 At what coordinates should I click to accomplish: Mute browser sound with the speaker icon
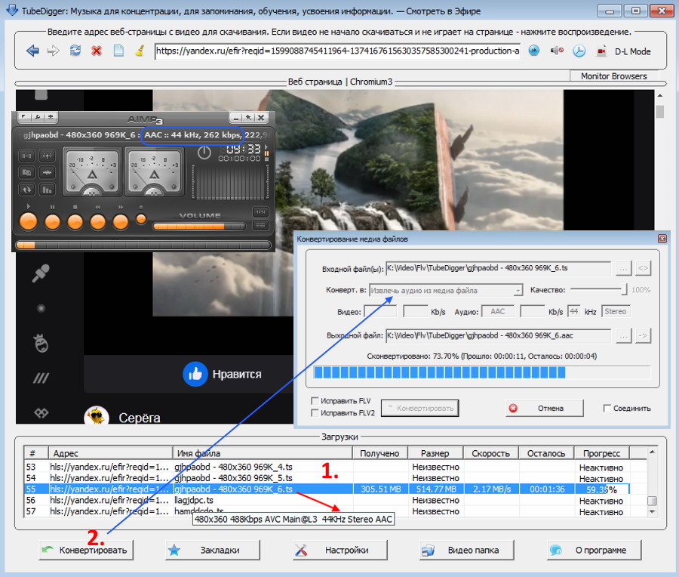tap(557, 51)
